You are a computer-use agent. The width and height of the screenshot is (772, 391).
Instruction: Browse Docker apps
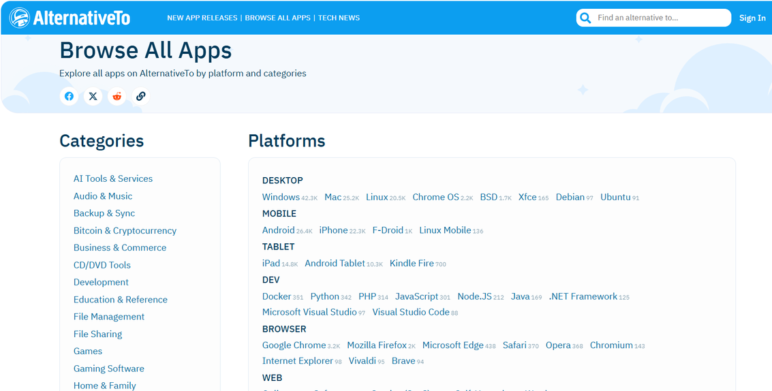point(277,296)
